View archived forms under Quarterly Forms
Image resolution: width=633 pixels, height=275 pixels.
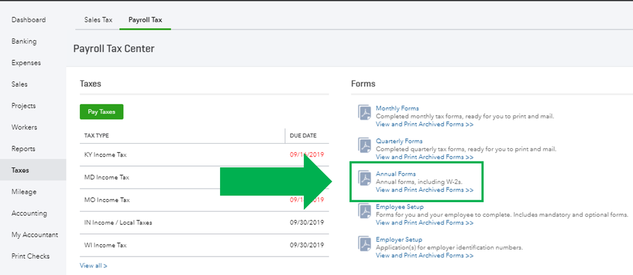tap(425, 157)
